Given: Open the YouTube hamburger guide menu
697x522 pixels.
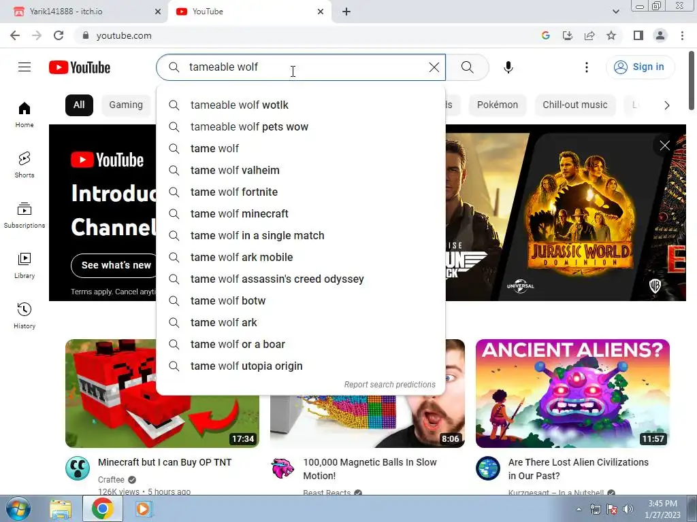Looking at the screenshot, I should tap(25, 67).
